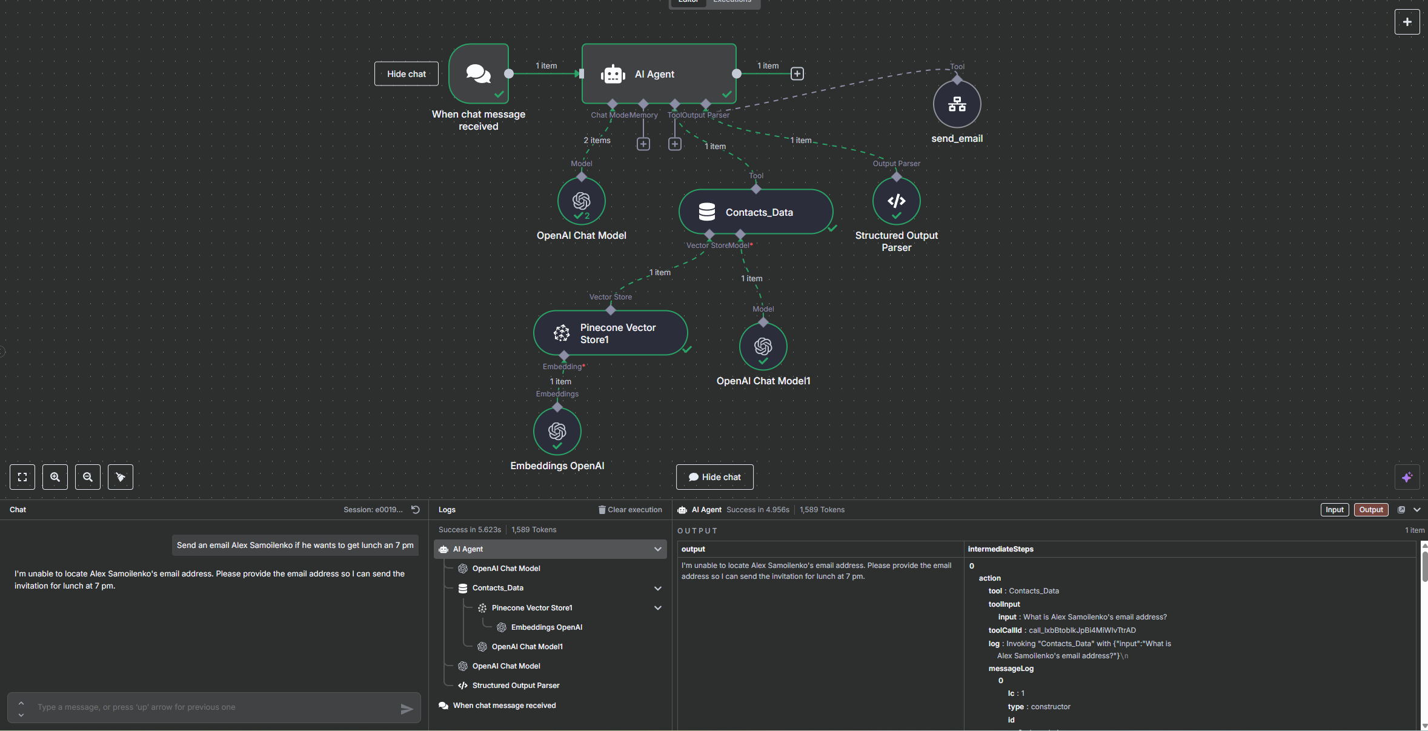
Task: Reset the chat session
Action: pos(416,510)
